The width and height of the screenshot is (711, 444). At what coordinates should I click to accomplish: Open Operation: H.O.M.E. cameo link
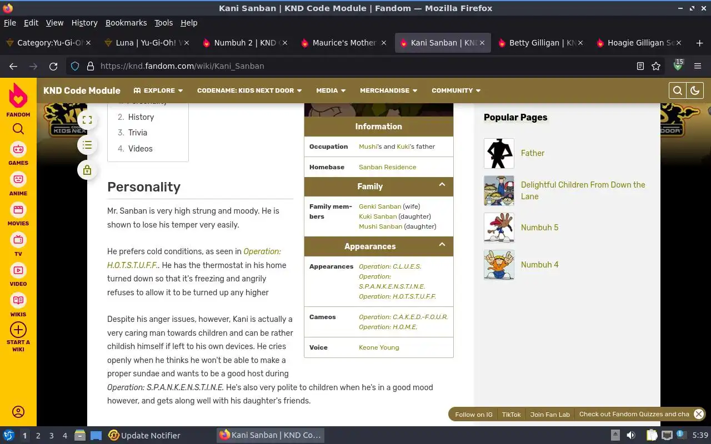tap(388, 327)
